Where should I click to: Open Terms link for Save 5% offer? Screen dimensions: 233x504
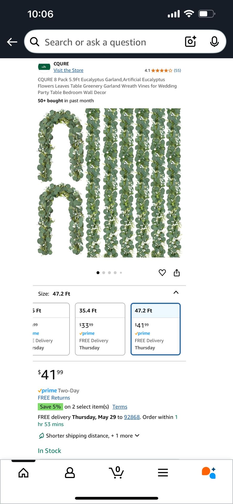(x=120, y=407)
